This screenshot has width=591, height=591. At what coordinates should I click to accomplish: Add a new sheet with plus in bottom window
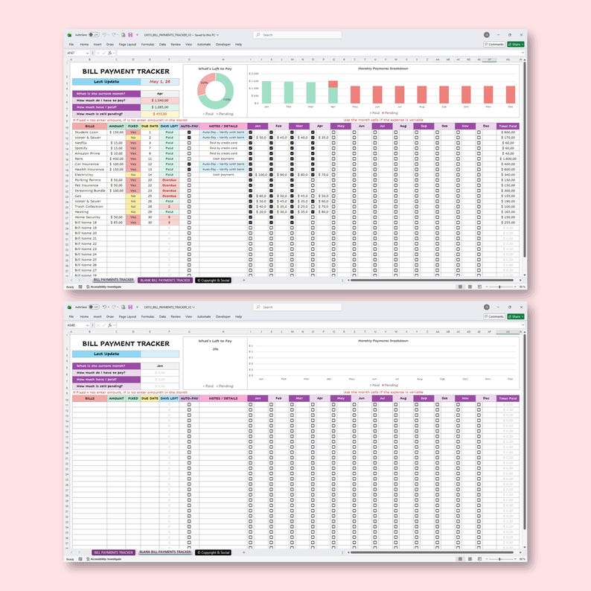pyautogui.click(x=243, y=552)
